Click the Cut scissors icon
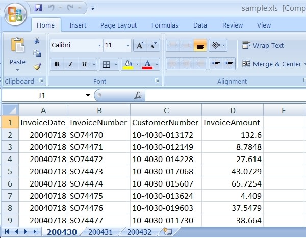The width and height of the screenshot is (306, 238). point(37,41)
